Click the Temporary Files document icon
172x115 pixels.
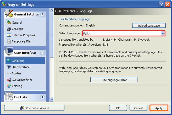pyautogui.click(x=9, y=41)
